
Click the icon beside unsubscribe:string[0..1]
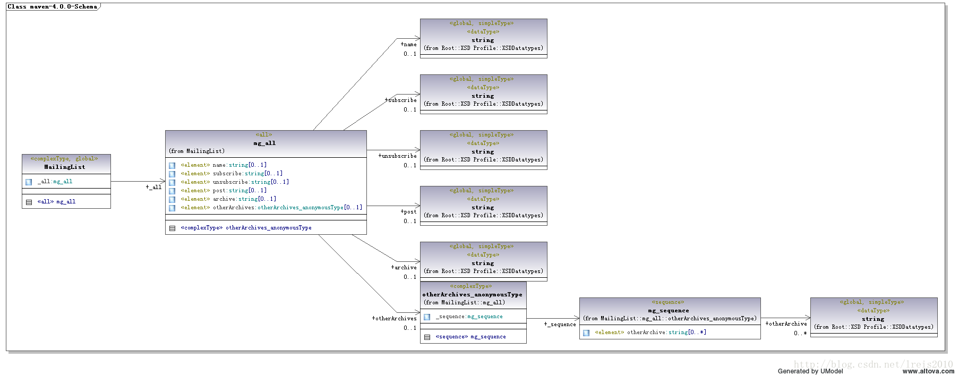tap(172, 183)
